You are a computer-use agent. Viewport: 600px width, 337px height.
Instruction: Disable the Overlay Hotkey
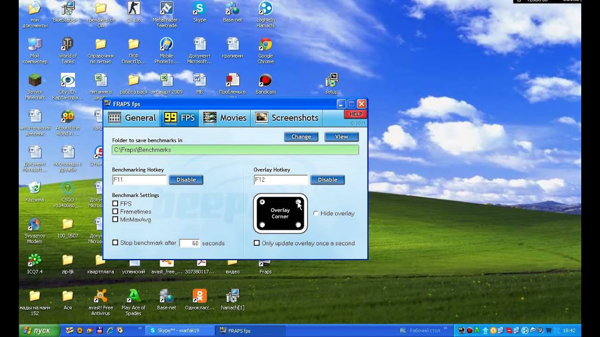tap(328, 180)
